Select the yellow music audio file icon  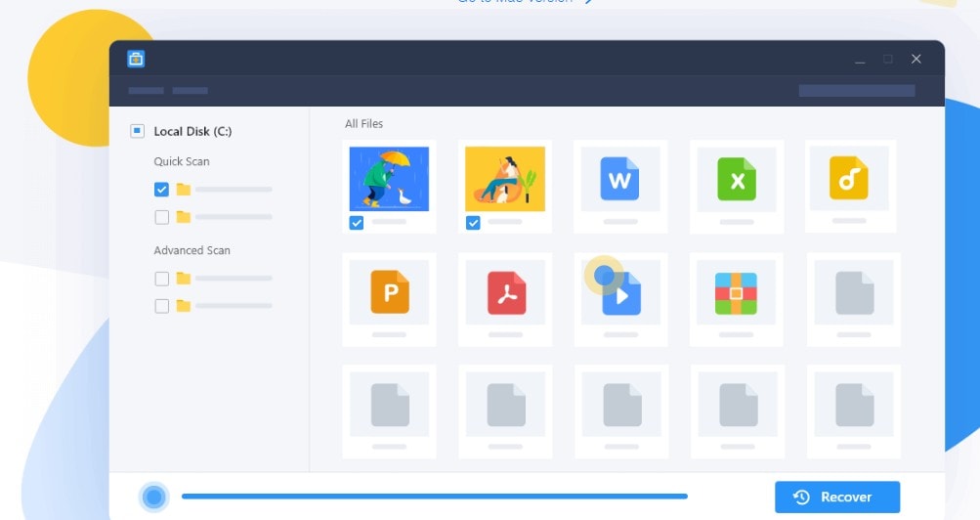pyautogui.click(x=849, y=178)
